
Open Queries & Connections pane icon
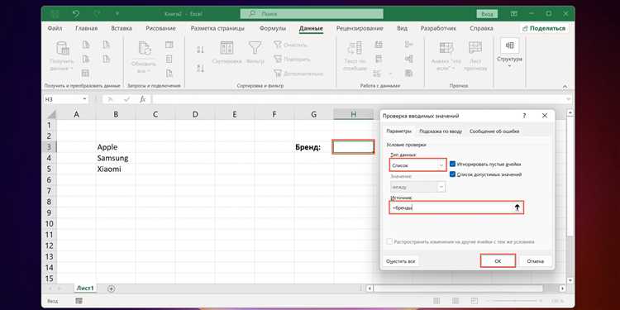pyautogui.click(x=169, y=45)
